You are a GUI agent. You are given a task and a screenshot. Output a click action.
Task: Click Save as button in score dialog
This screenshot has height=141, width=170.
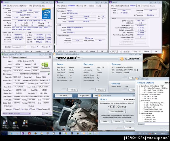coord(129,121)
